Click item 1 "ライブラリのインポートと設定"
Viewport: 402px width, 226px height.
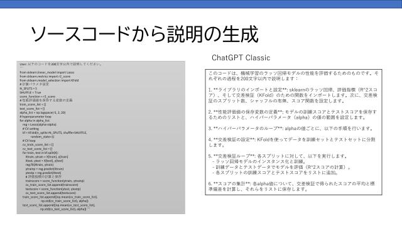point(293,95)
